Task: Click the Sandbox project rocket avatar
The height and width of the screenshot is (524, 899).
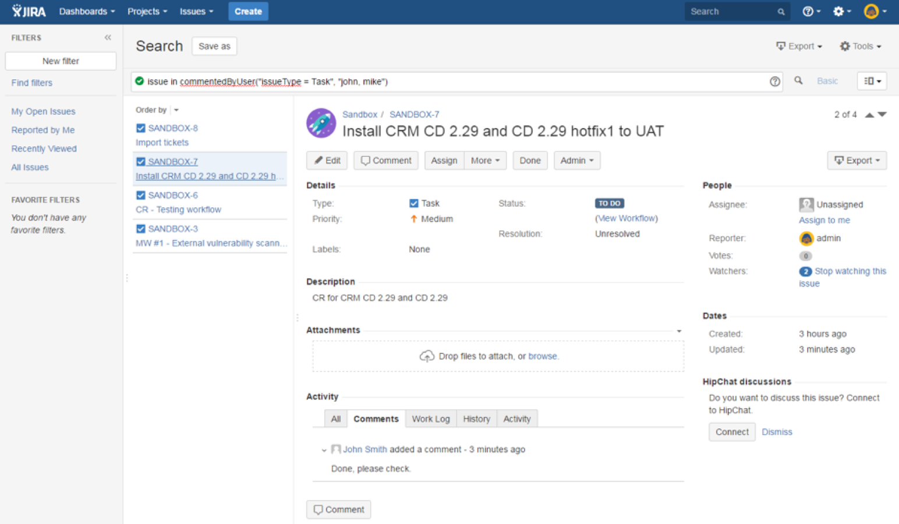Action: coord(321,123)
